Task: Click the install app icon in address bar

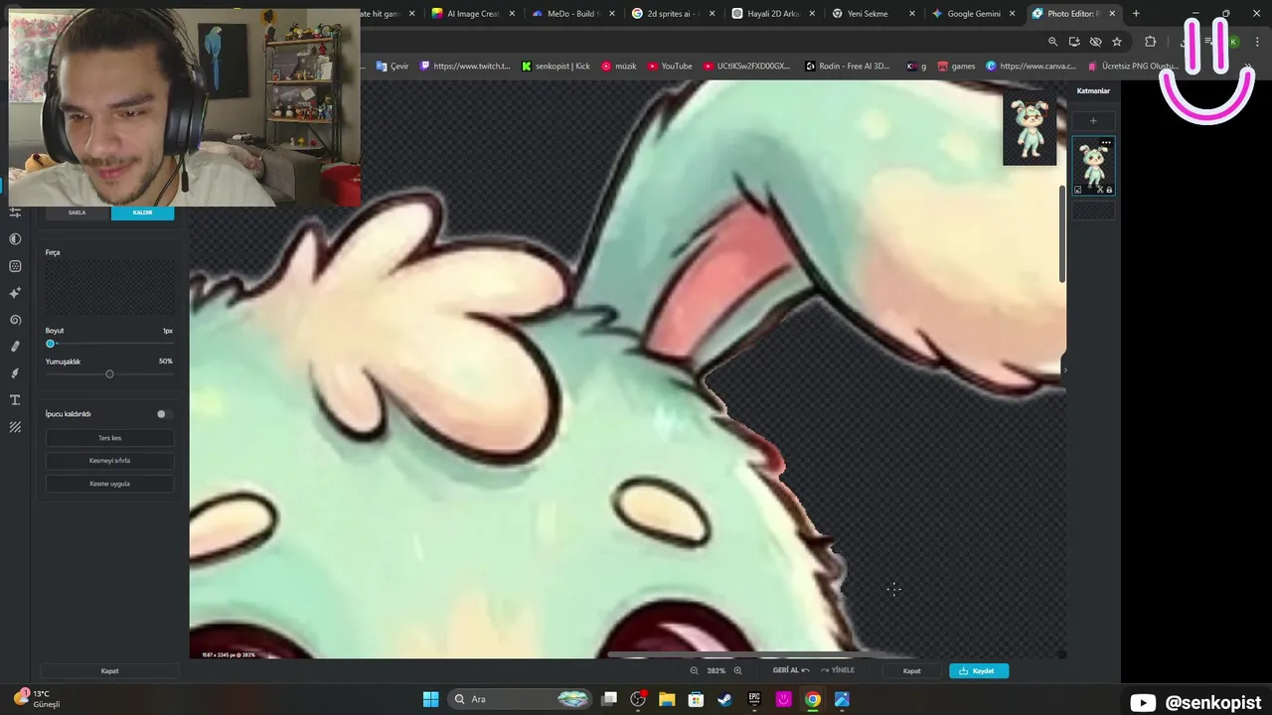Action: click(1074, 42)
